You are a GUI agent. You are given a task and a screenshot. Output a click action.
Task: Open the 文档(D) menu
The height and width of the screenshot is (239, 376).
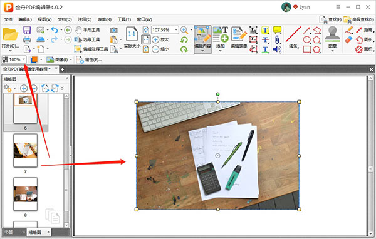click(65, 19)
